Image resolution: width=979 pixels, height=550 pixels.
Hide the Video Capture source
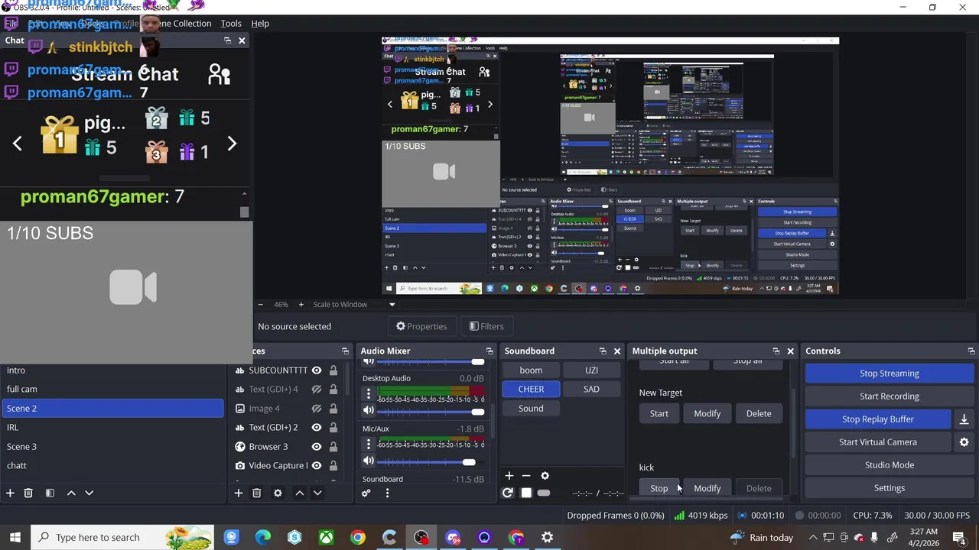coord(316,466)
